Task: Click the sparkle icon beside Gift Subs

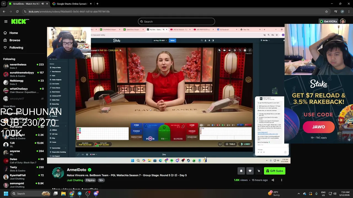Action: pos(259,171)
